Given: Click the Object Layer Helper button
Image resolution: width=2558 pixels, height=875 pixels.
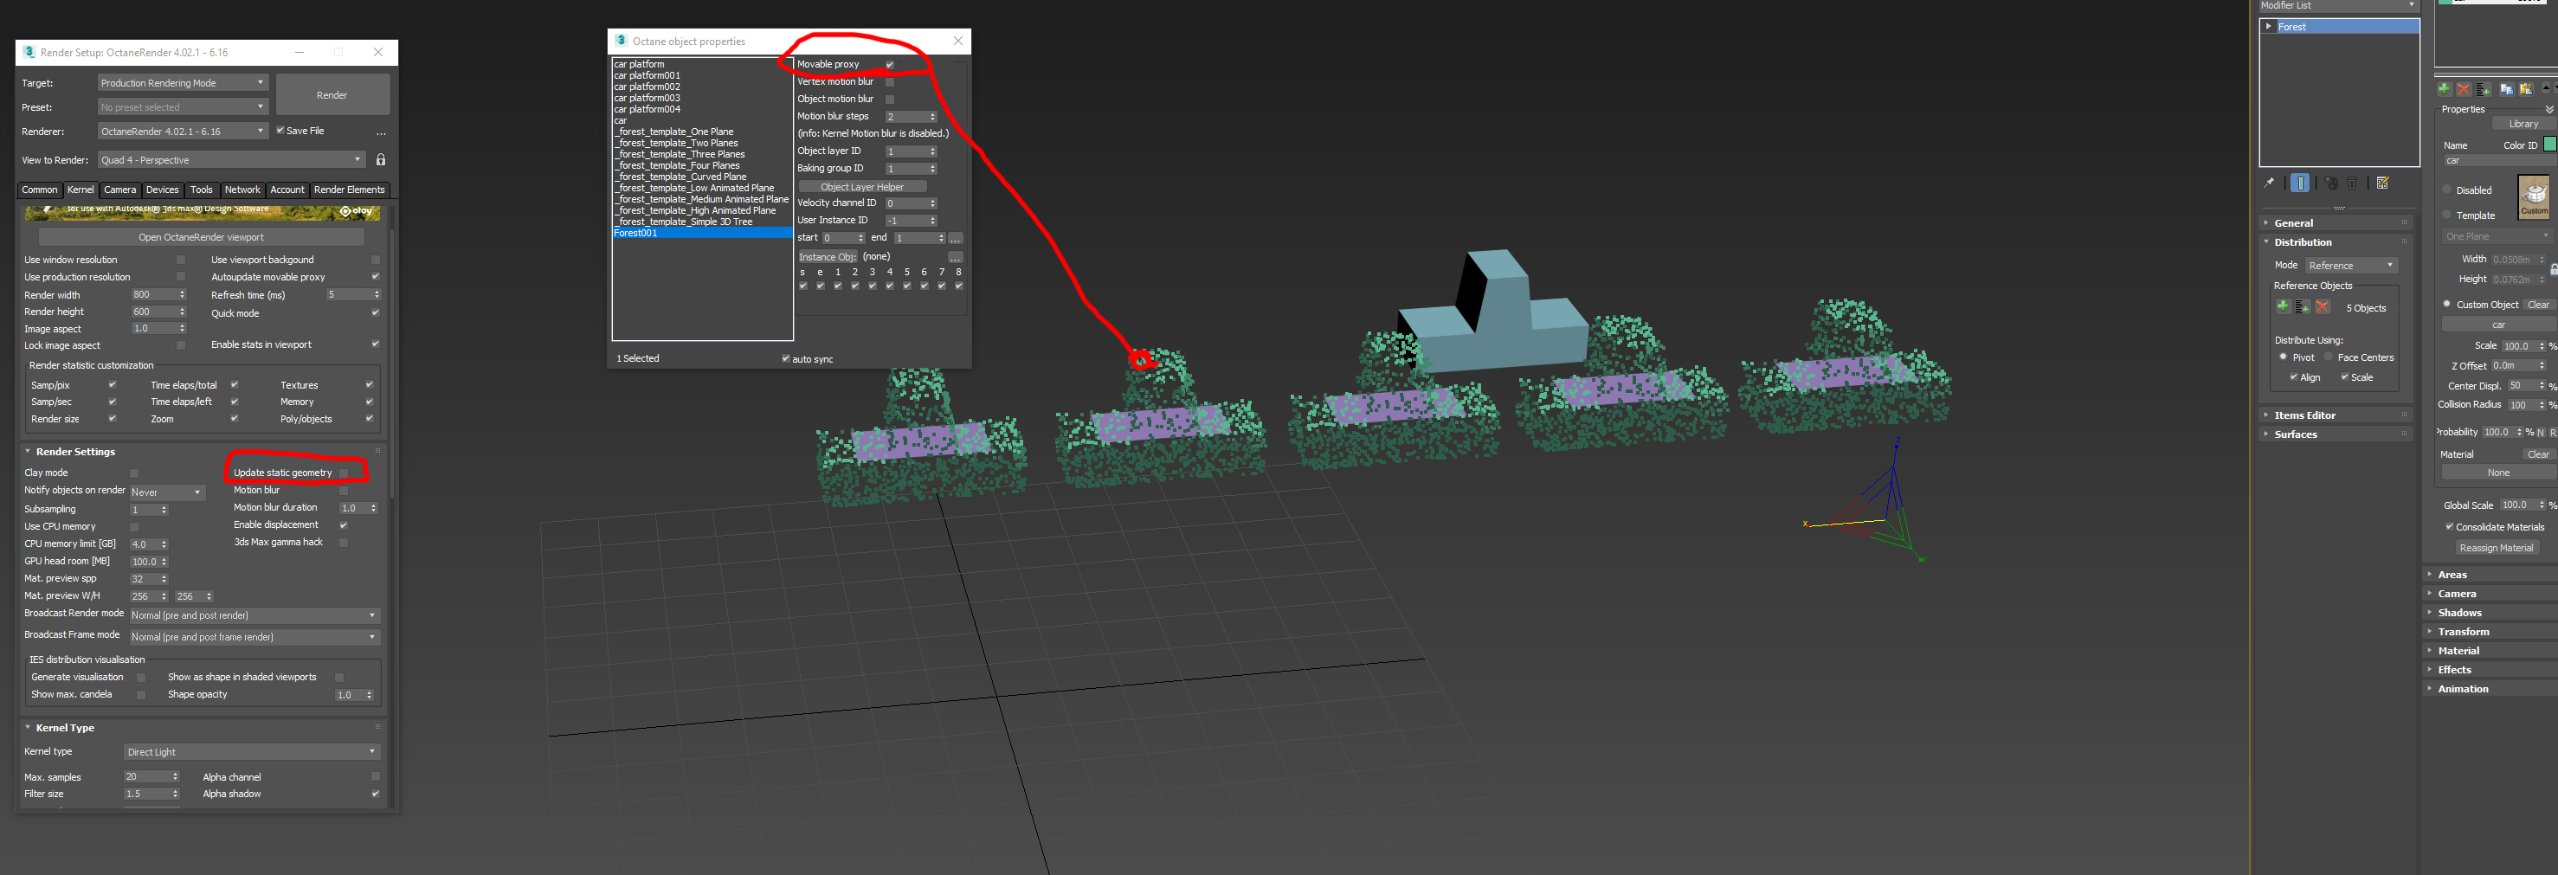Looking at the screenshot, I should pyautogui.click(x=862, y=187).
